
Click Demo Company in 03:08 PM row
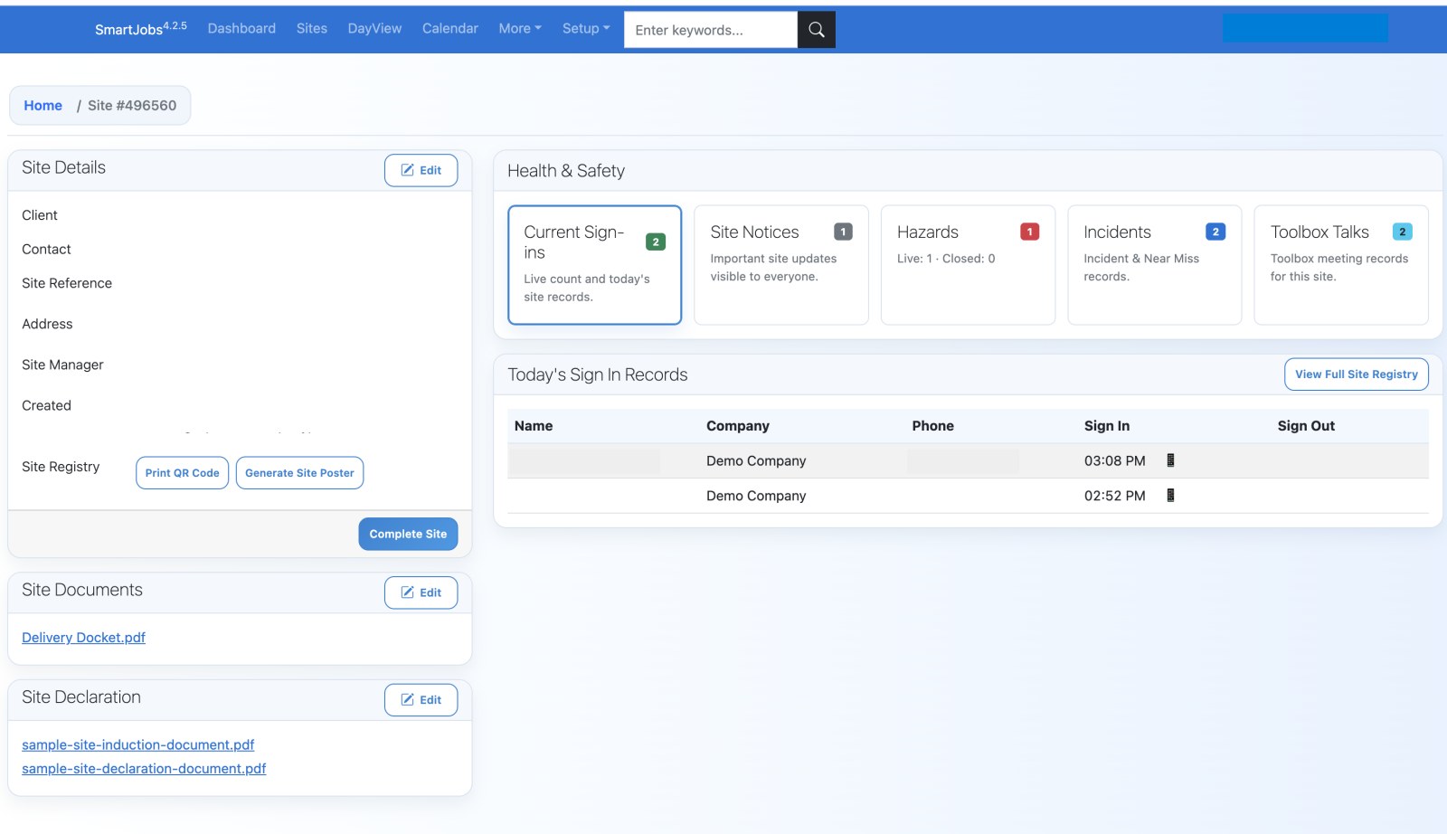[756, 461]
